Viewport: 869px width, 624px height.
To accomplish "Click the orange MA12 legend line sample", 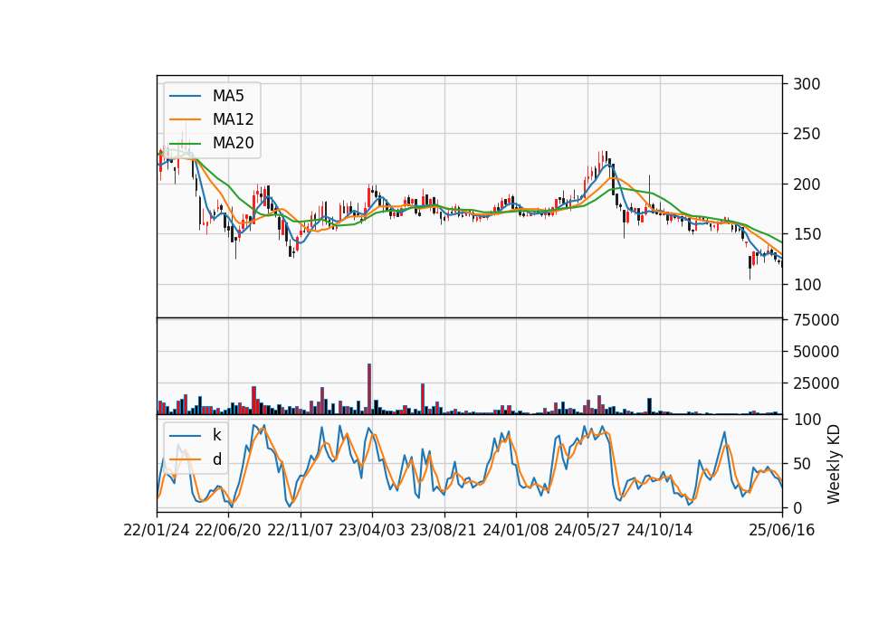I will pyautogui.click(x=185, y=119).
